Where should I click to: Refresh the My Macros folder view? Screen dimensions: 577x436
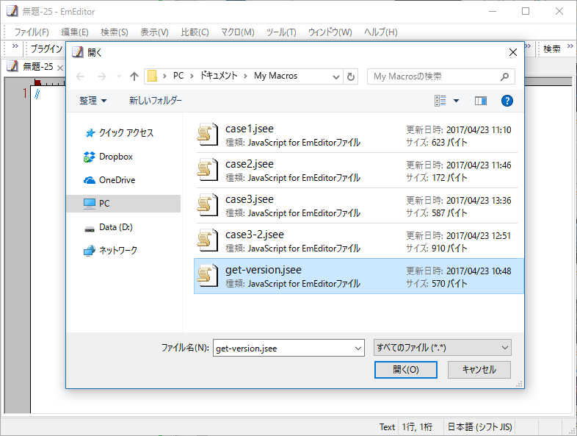[x=351, y=76]
